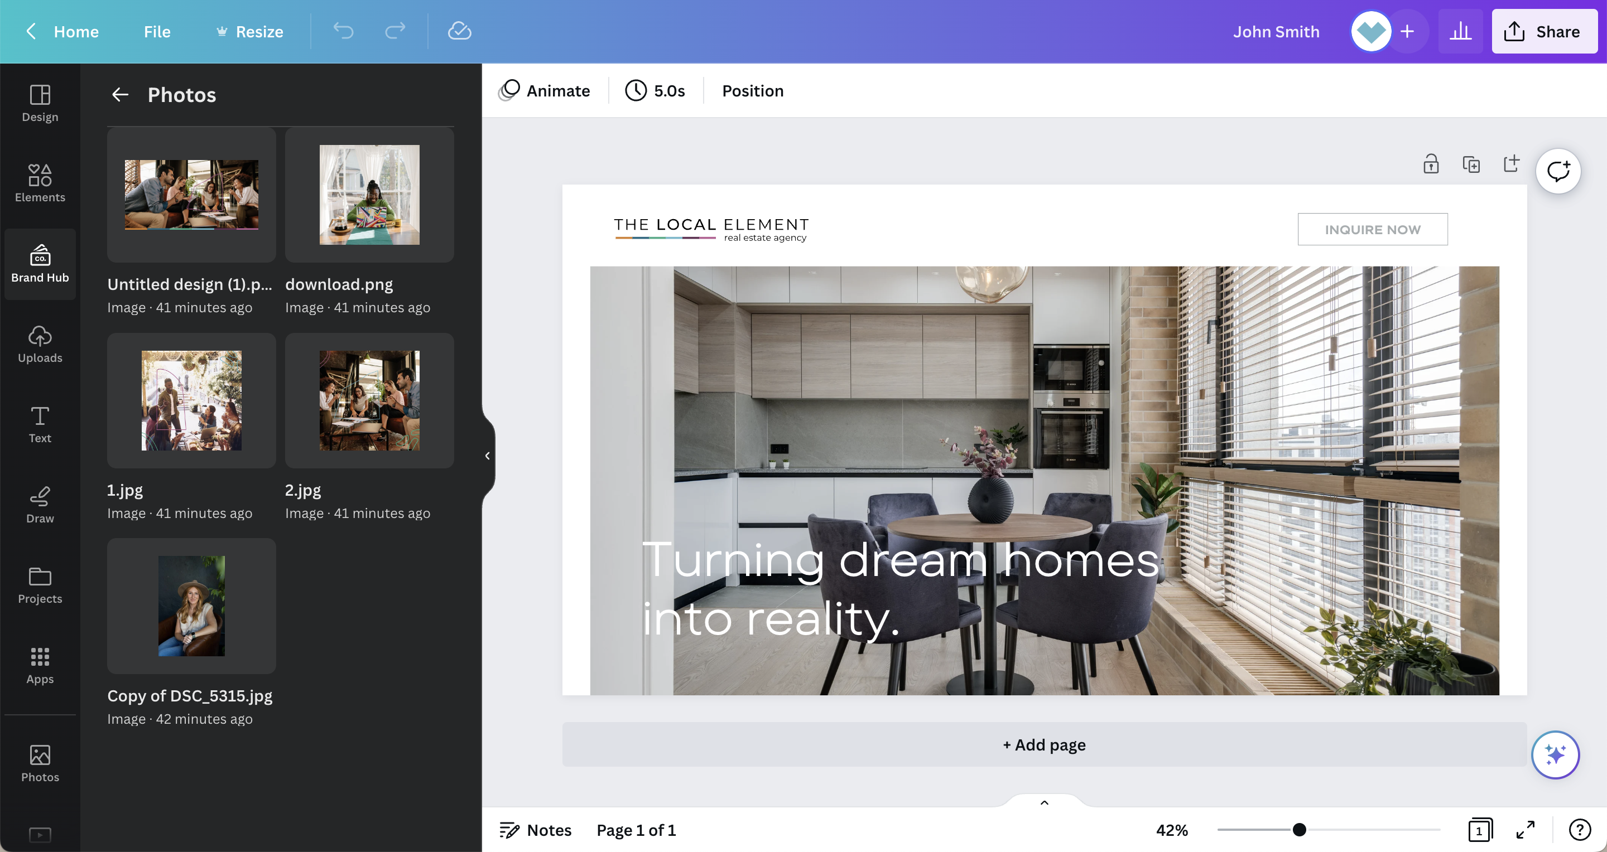
Task: Click the undo arrow icon
Action: pyautogui.click(x=342, y=31)
